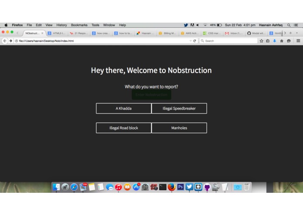Open the Tools menu
This screenshot has width=303, height=215.
(x=95, y=25)
